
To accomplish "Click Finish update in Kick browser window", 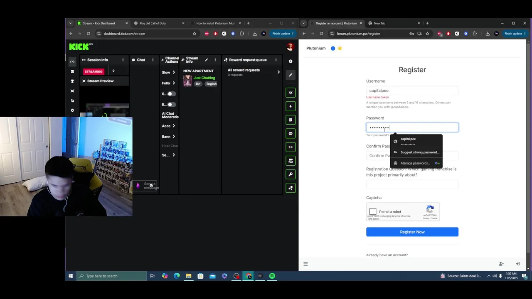I will (x=283, y=34).
